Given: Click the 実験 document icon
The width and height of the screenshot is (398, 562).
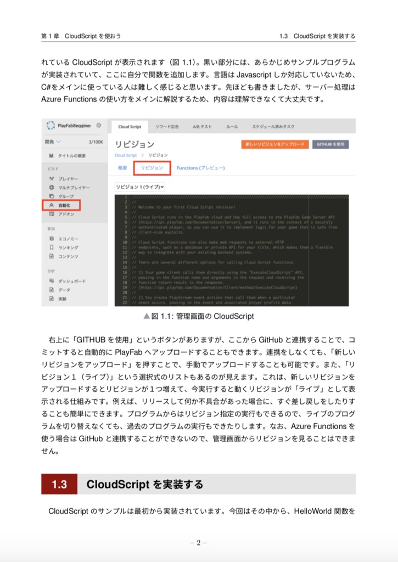Looking at the screenshot, I should pyautogui.click(x=51, y=299).
